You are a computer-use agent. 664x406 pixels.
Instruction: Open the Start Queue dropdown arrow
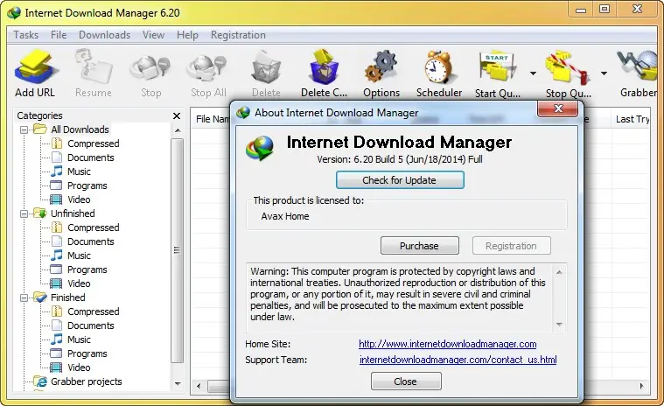point(533,73)
